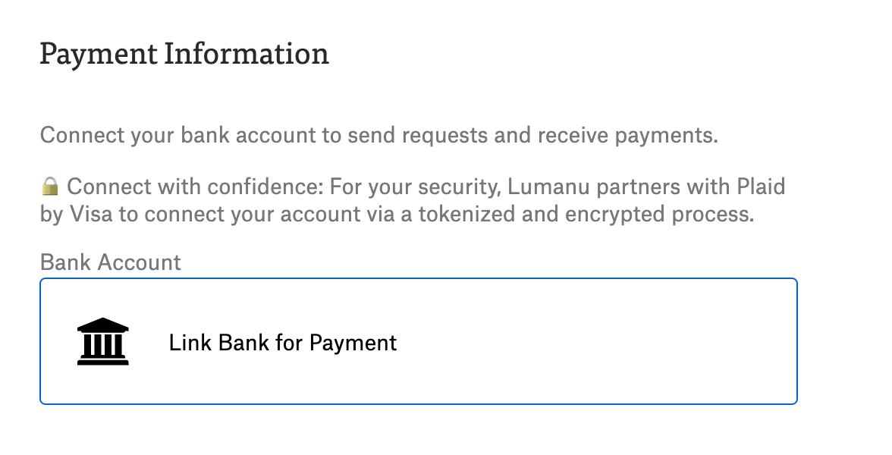The image size is (892, 455).
Task: Click the padlock security icon
Action: click(x=50, y=186)
